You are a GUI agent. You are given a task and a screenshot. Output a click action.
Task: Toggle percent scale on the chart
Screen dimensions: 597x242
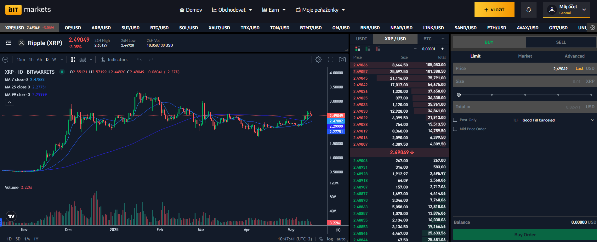321,239
